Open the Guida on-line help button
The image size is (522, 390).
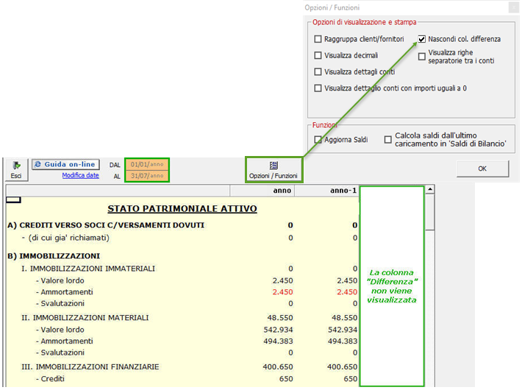(x=65, y=164)
